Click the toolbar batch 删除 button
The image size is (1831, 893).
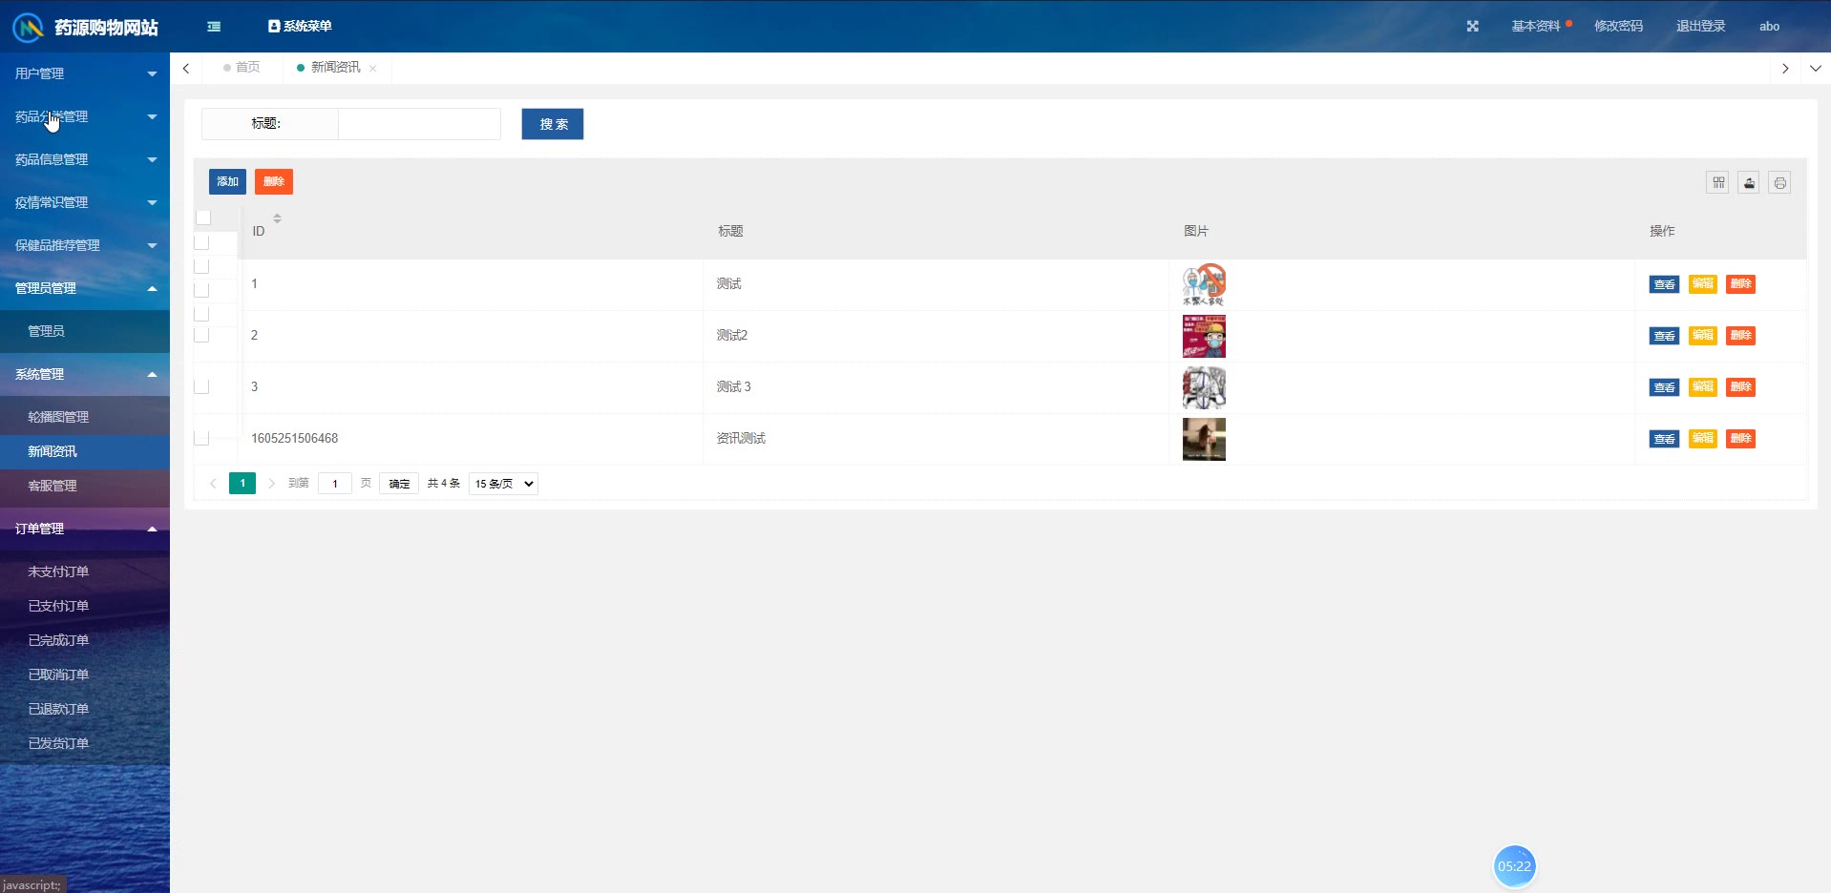click(274, 182)
